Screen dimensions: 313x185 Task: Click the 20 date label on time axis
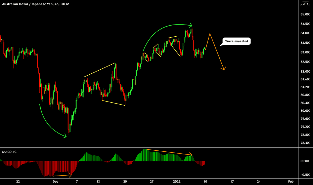pos(125,182)
